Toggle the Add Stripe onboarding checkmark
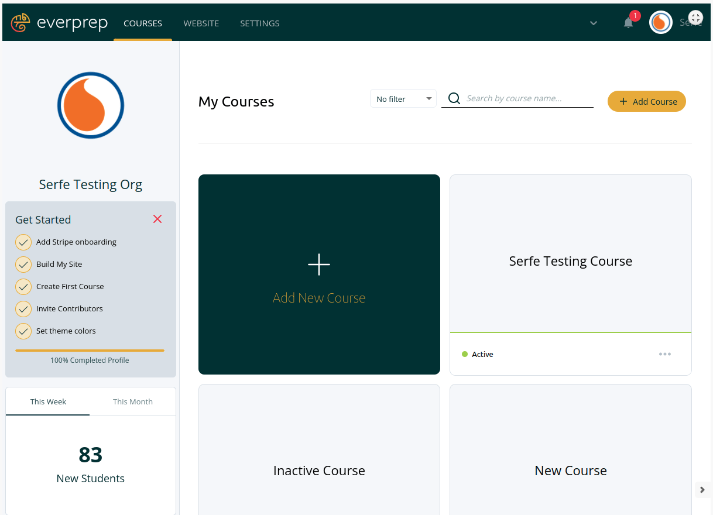713x515 pixels. (x=23, y=242)
